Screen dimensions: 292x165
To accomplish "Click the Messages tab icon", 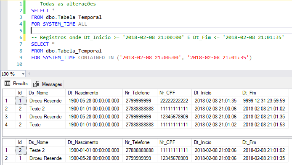I will (x=36, y=84).
